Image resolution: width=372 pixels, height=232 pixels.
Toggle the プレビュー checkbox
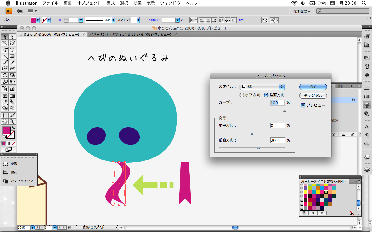pyautogui.click(x=303, y=105)
